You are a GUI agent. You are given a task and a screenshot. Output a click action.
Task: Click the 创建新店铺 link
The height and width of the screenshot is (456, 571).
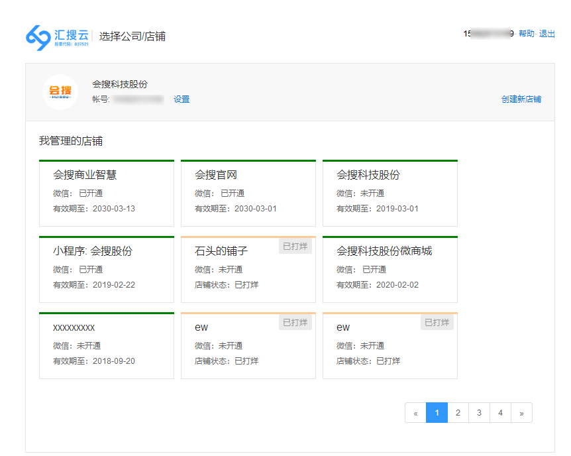[x=522, y=99]
